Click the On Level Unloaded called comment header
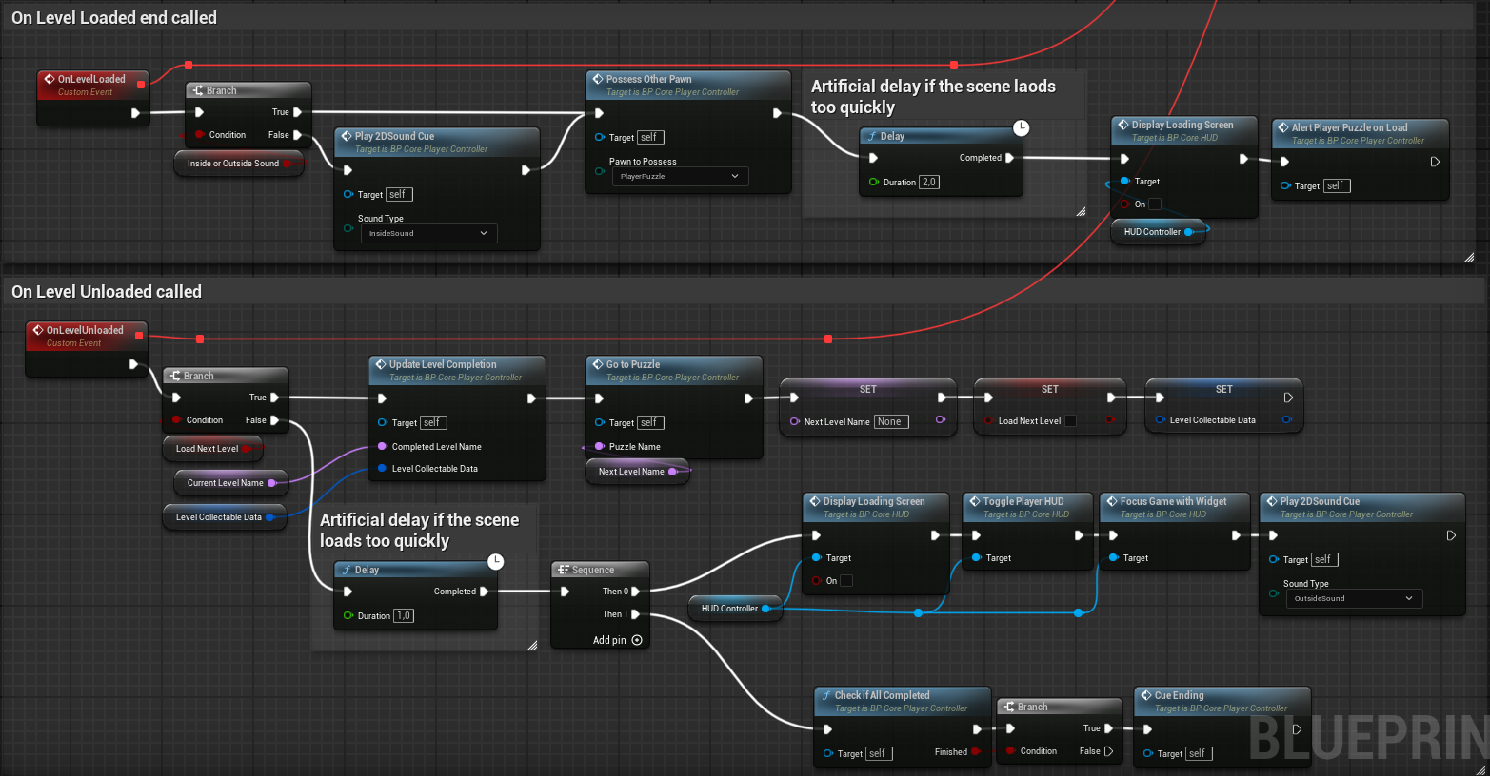This screenshot has height=776, width=1490. coord(107,291)
